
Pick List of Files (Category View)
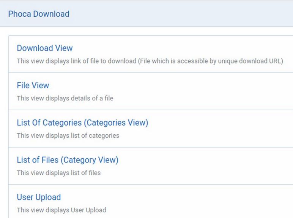[68, 160]
